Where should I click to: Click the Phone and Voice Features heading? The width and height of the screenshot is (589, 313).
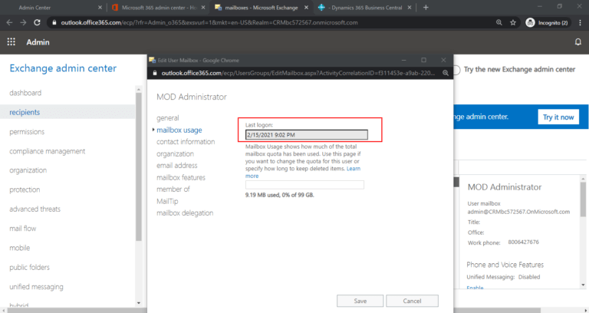pyautogui.click(x=505, y=265)
